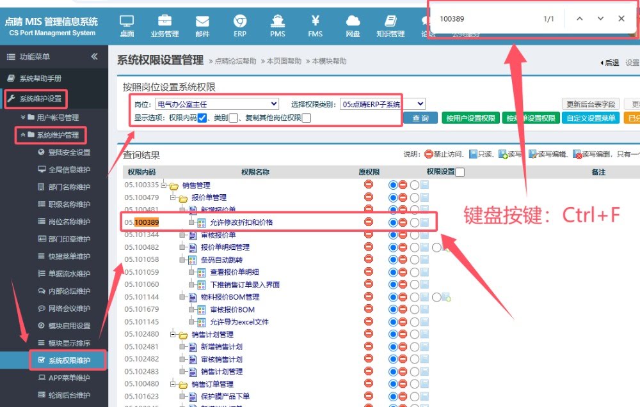Open the PMS ship icon
This screenshot has height=407, width=640.
(278, 25)
